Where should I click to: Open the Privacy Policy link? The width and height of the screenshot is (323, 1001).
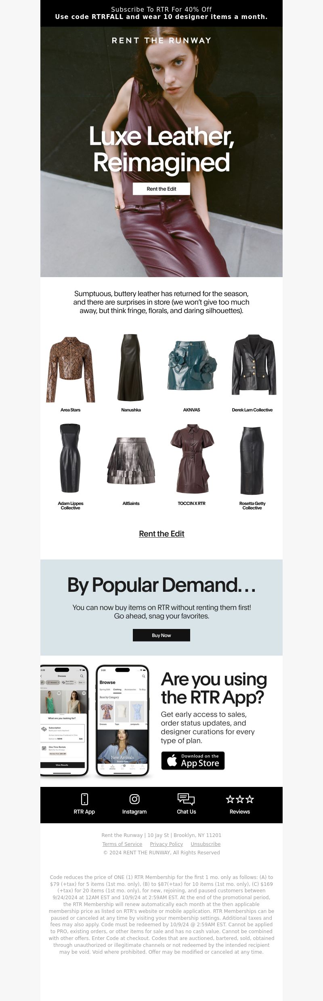pos(166,844)
